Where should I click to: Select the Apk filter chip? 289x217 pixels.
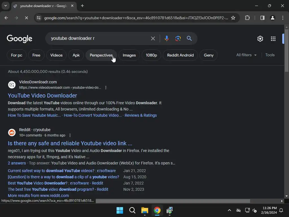point(76,55)
